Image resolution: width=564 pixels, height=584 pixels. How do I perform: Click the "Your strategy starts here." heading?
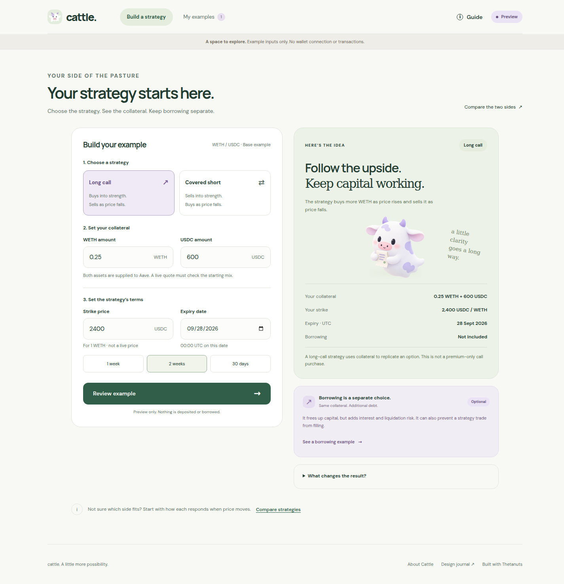(131, 94)
